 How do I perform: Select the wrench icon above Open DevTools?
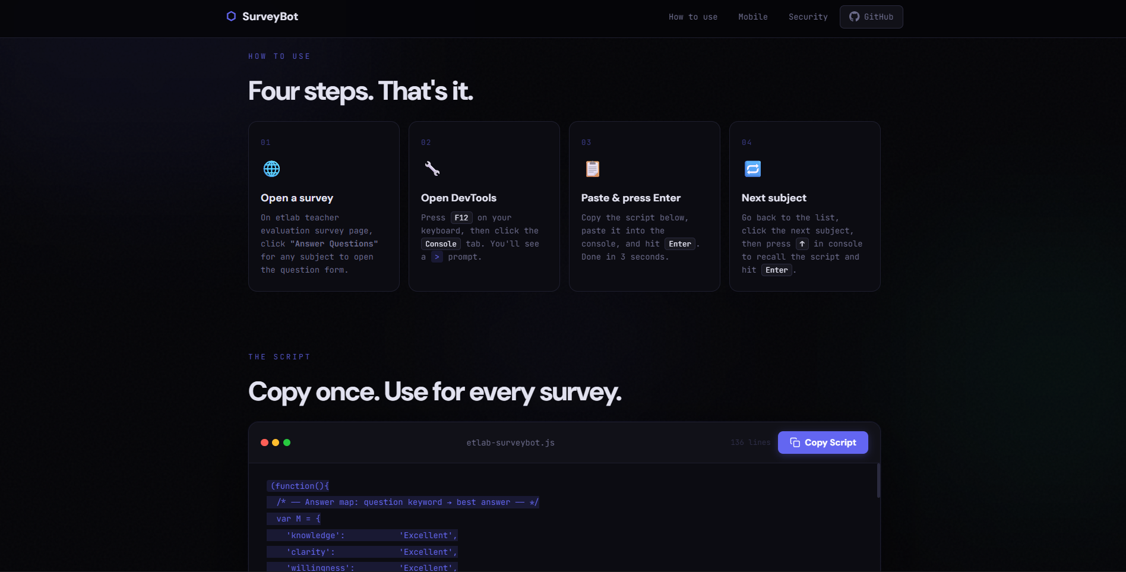(432, 169)
